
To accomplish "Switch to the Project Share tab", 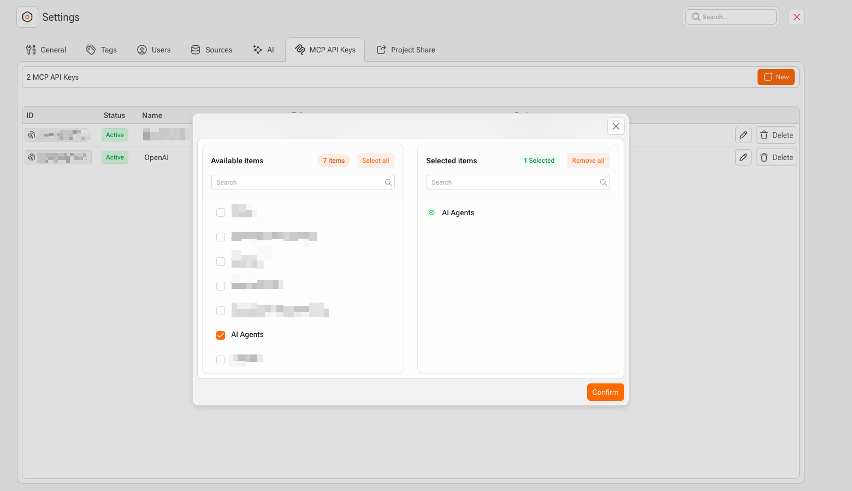I will (406, 50).
